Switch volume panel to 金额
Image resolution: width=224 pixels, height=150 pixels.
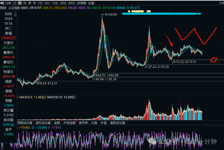(x=57, y=123)
